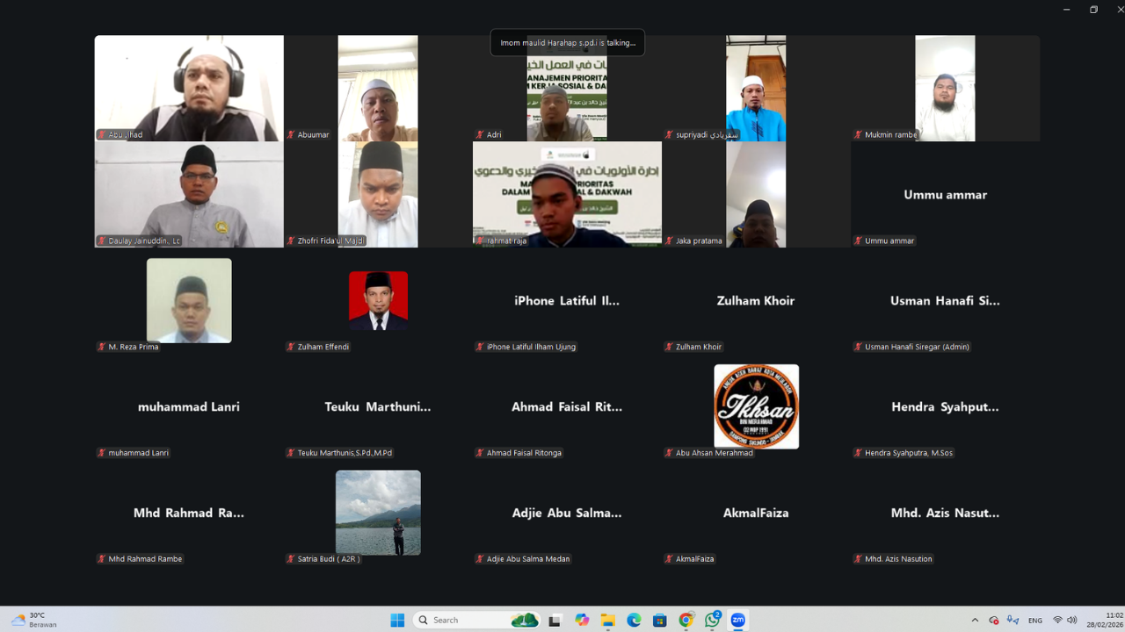1125x632 pixels.
Task: Open the volume speaker control in tray
Action: click(1071, 620)
